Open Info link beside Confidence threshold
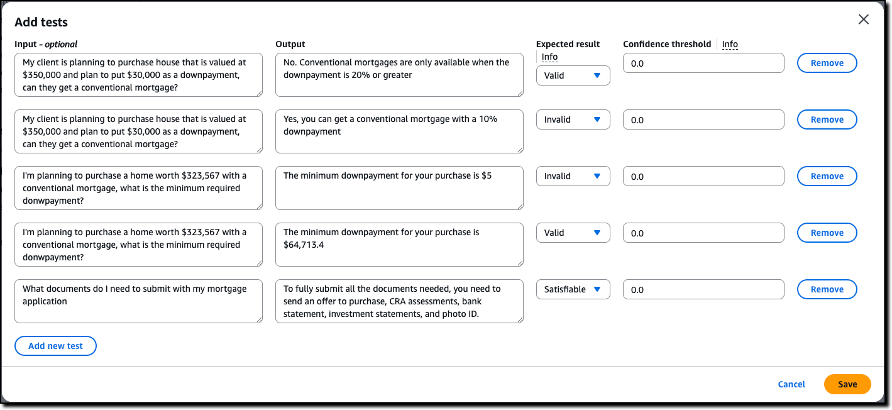The image size is (892, 410). [x=730, y=44]
